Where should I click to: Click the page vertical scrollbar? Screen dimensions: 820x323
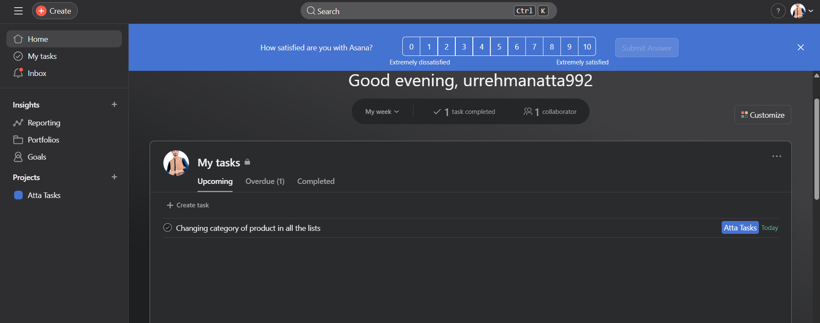coord(817,149)
